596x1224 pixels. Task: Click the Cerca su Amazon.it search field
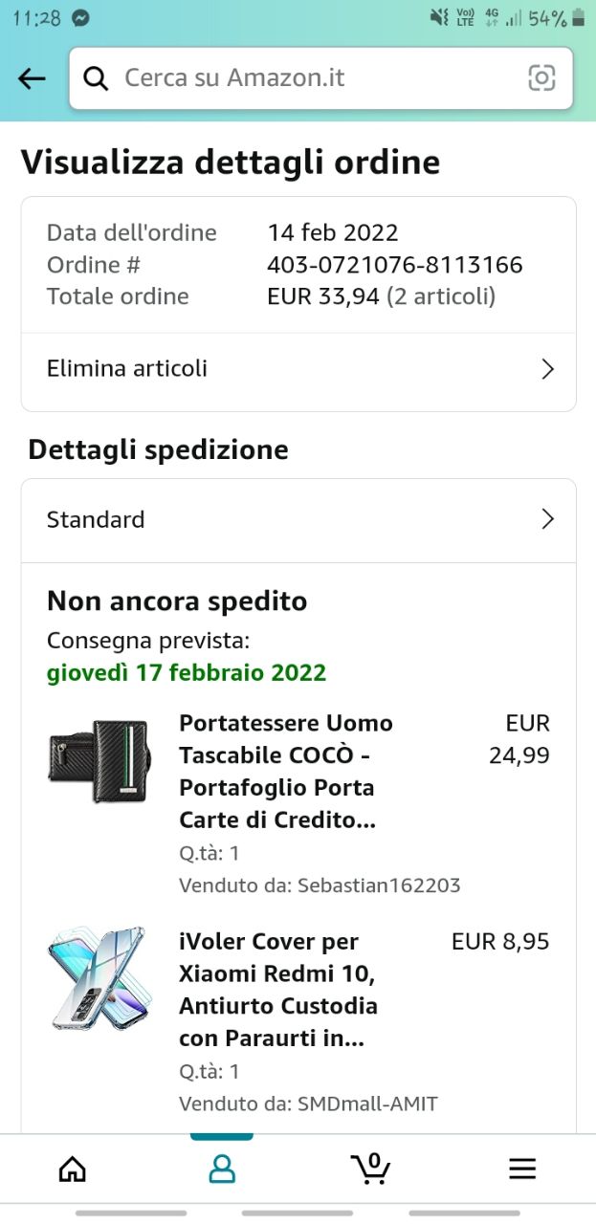(x=316, y=78)
